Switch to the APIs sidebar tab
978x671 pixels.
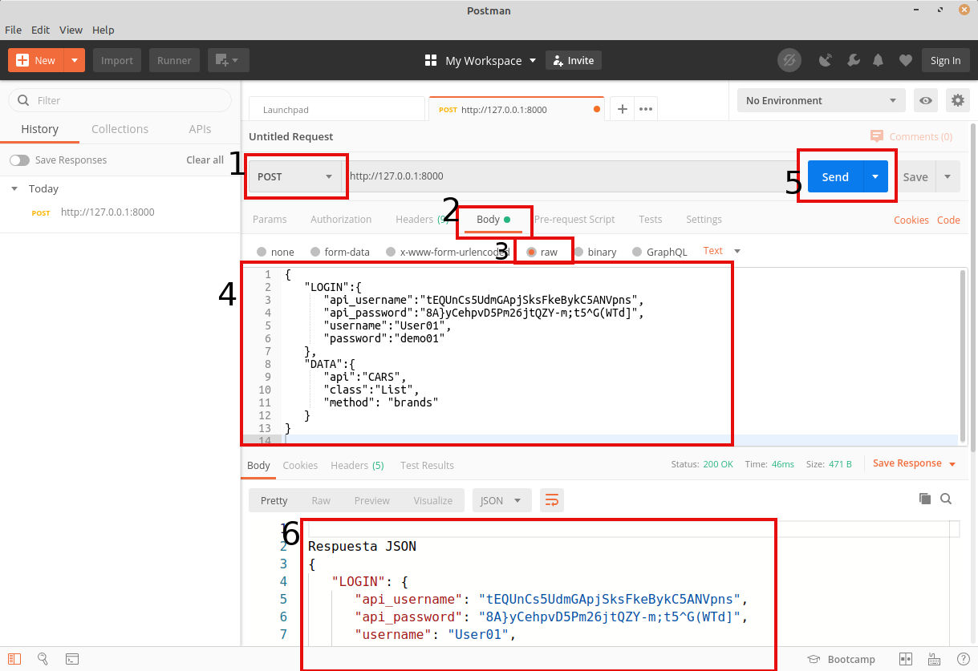click(x=200, y=129)
